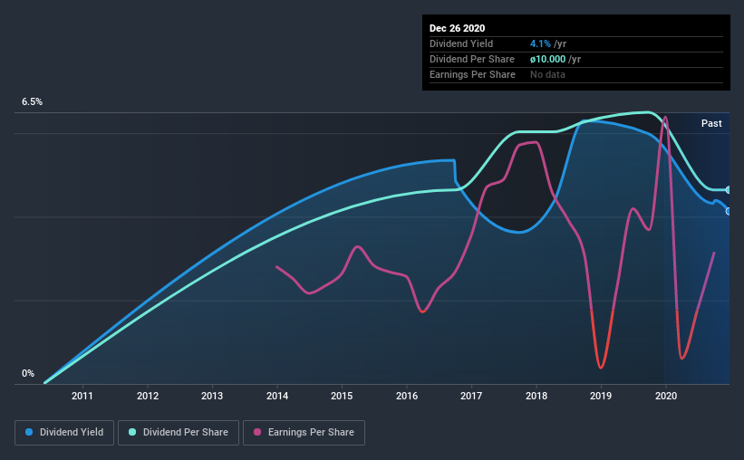This screenshot has height=460, width=744.
Task: Select the 2017 x-axis label
Action: pos(471,396)
